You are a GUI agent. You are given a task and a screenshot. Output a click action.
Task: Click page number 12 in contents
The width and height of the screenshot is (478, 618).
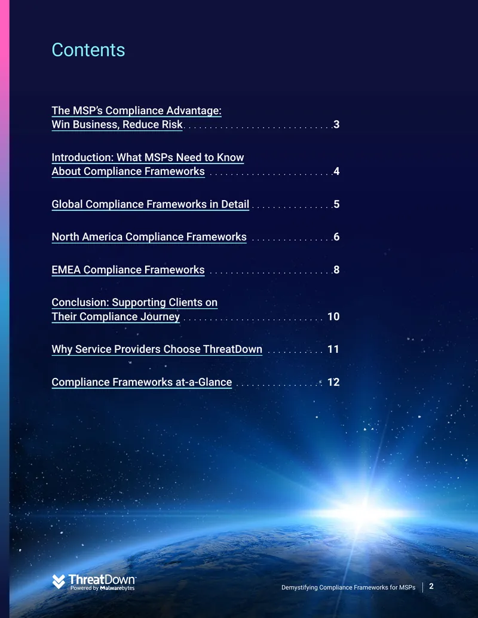point(333,382)
